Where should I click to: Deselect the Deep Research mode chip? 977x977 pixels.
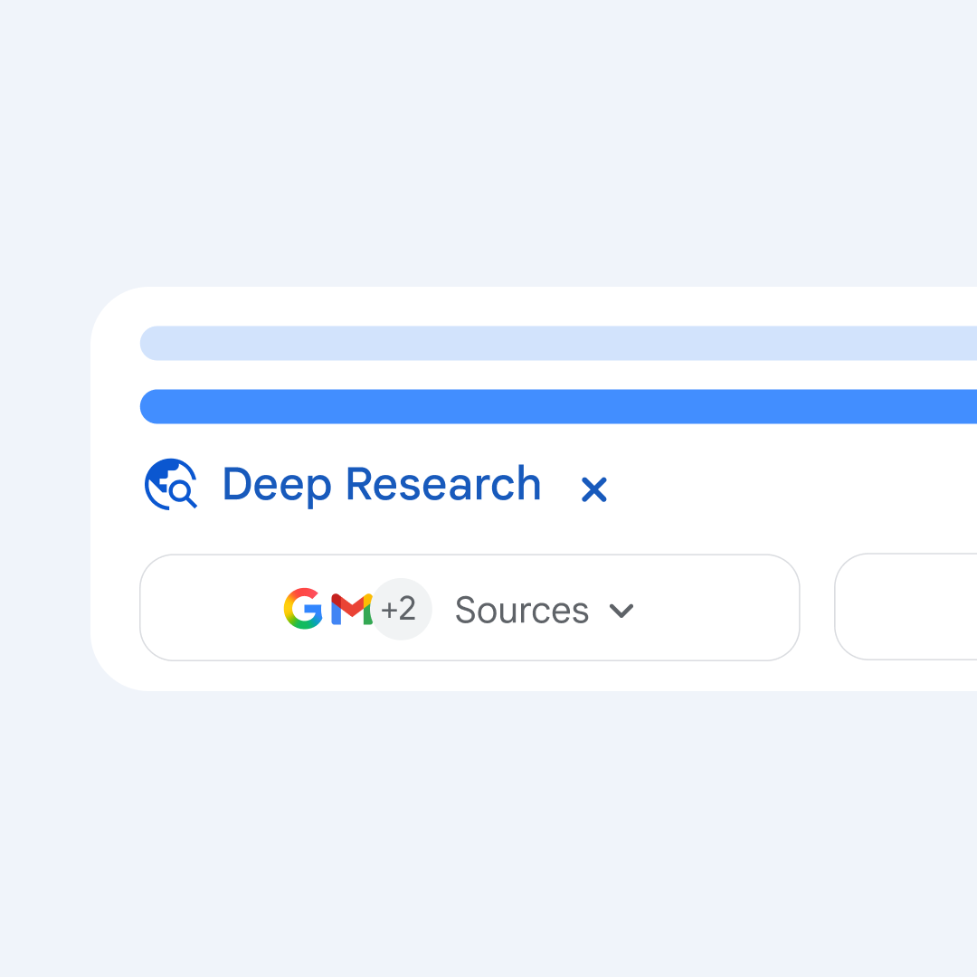(593, 489)
